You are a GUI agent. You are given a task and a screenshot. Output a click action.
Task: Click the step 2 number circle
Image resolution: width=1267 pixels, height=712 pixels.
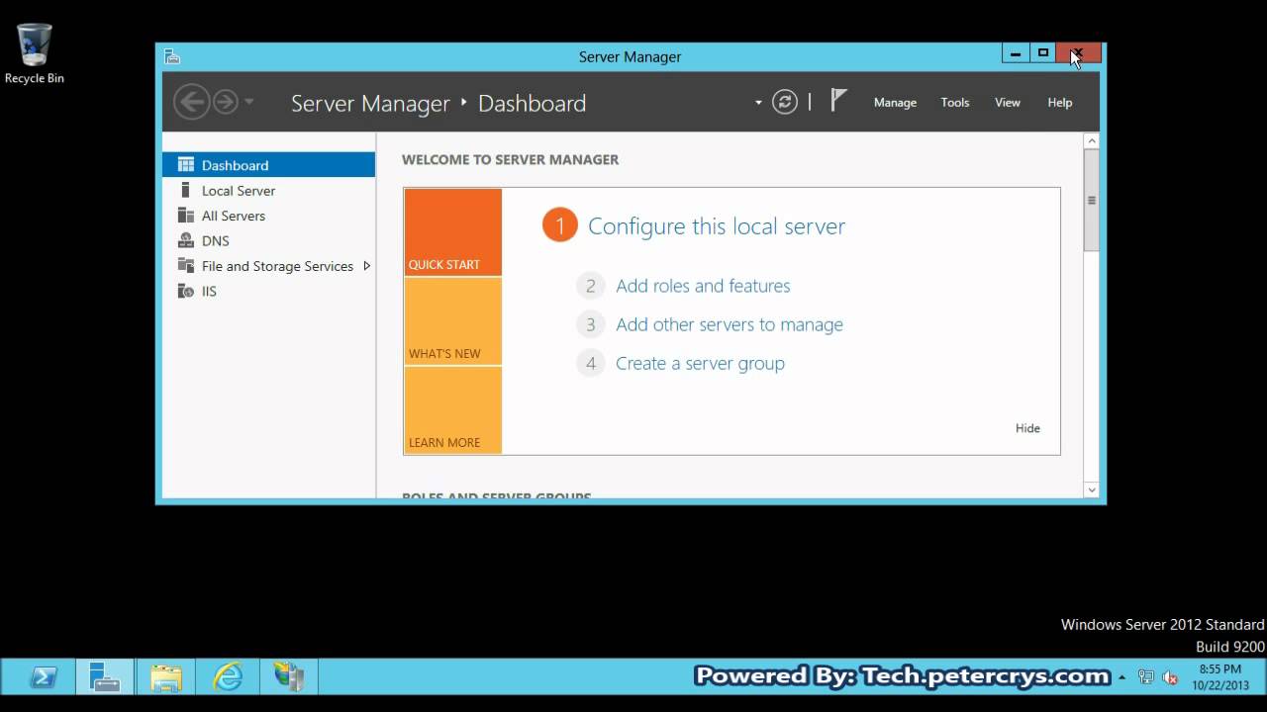pyautogui.click(x=591, y=286)
